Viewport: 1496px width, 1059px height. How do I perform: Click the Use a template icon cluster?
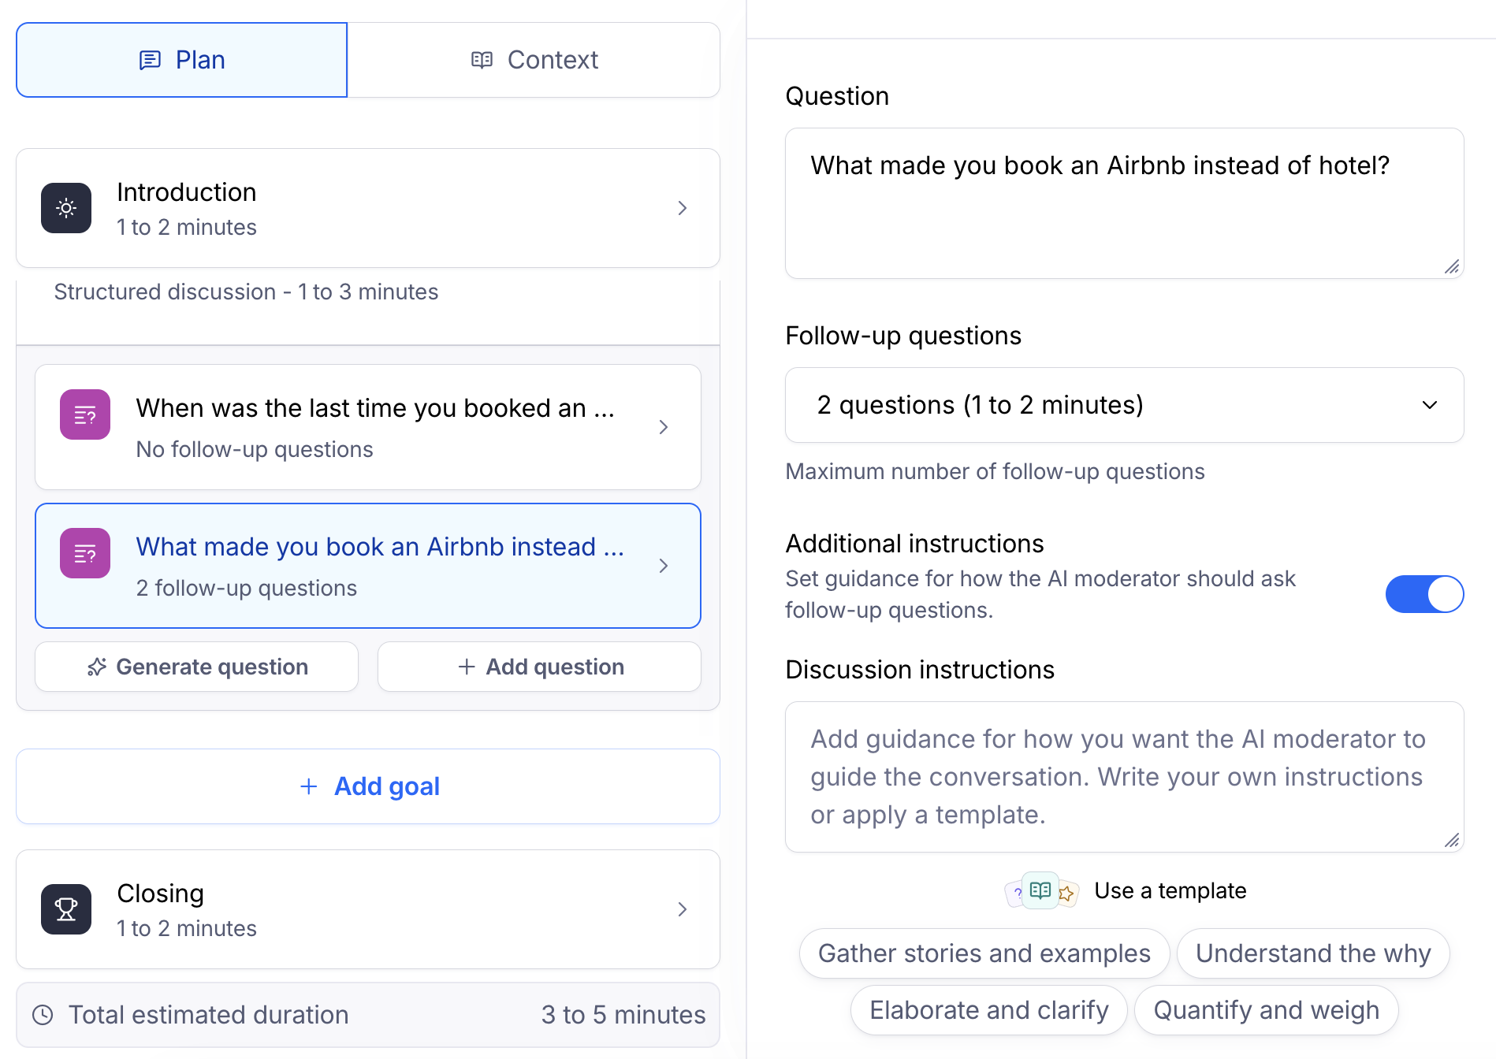tap(1041, 891)
